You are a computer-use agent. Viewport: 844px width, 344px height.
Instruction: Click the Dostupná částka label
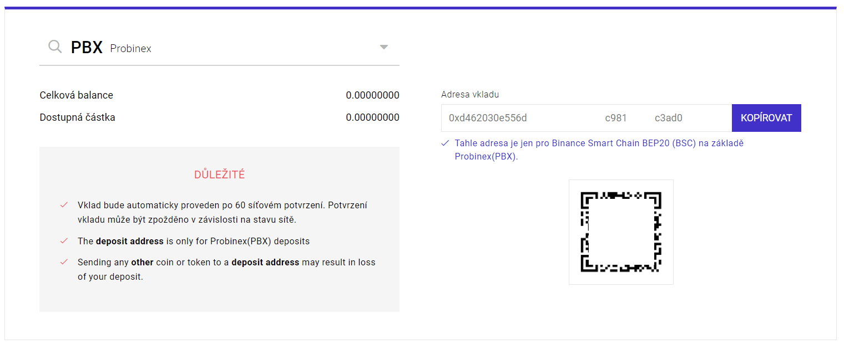(x=77, y=117)
